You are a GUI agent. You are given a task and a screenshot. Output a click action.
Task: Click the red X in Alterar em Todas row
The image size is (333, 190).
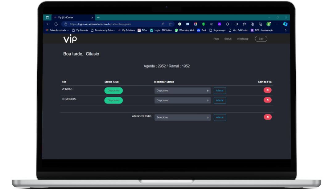tap(267, 117)
